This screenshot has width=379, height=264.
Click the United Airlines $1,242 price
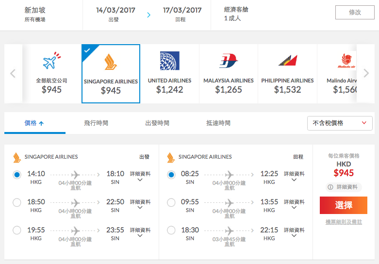pos(170,90)
